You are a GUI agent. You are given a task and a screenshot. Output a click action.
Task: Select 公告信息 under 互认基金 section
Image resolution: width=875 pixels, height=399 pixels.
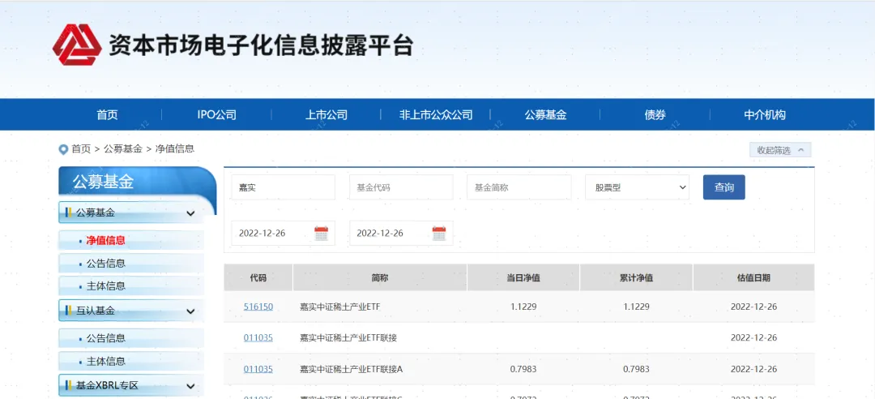tap(106, 338)
